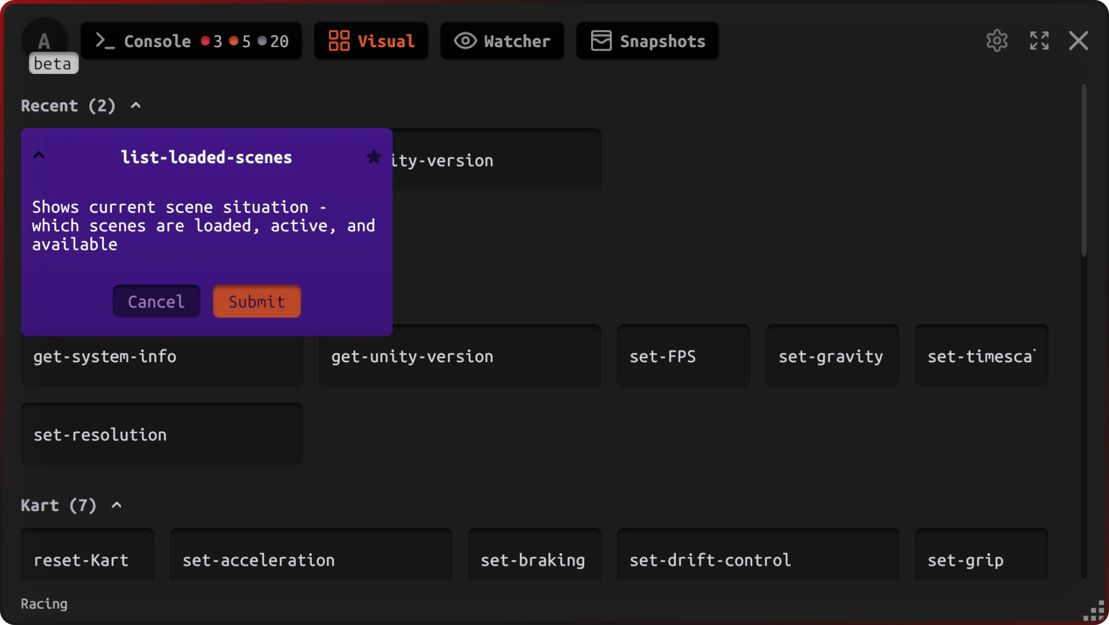Select the partially hidden unity-version recent command
This screenshot has width=1109, height=625.
497,160
